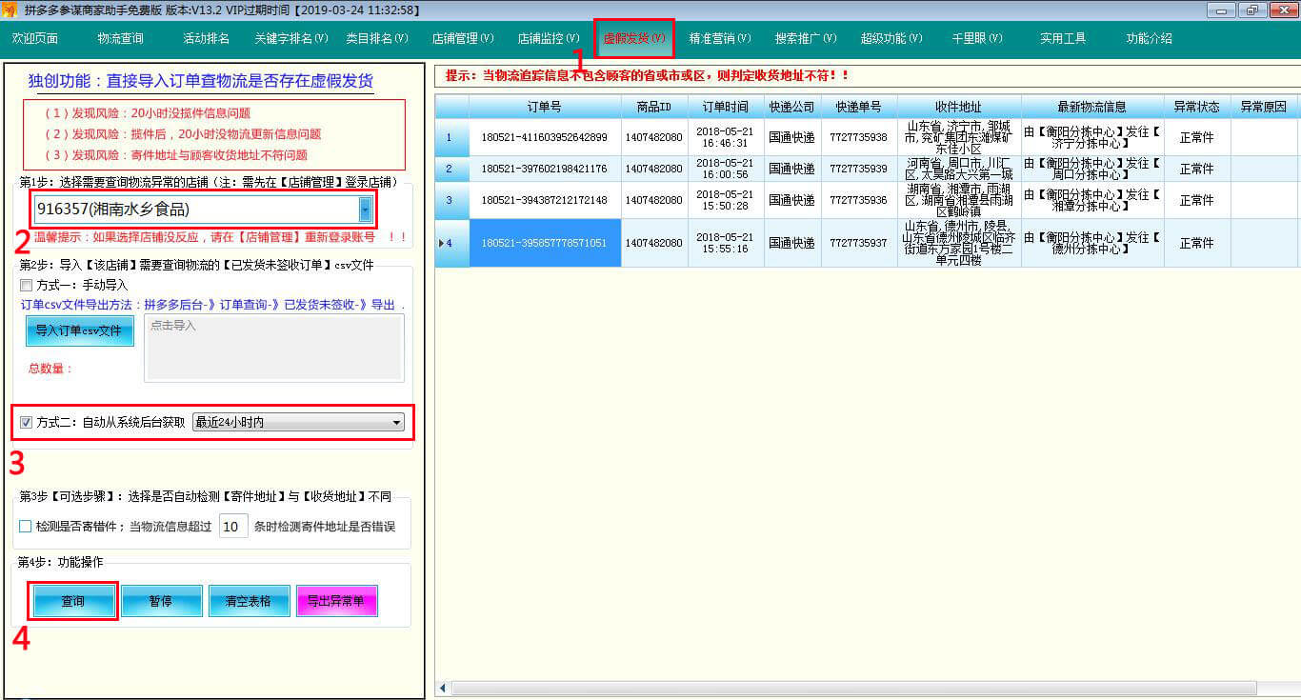Viewport: 1301px width, 700px height.
Task: Expand the 最近24小时内 time range dropdown
Action: [x=397, y=422]
